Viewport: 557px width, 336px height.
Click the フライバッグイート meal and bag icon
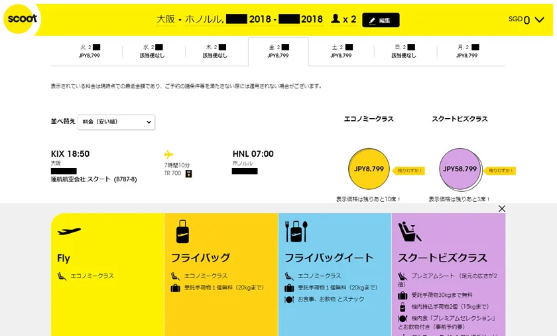[296, 231]
